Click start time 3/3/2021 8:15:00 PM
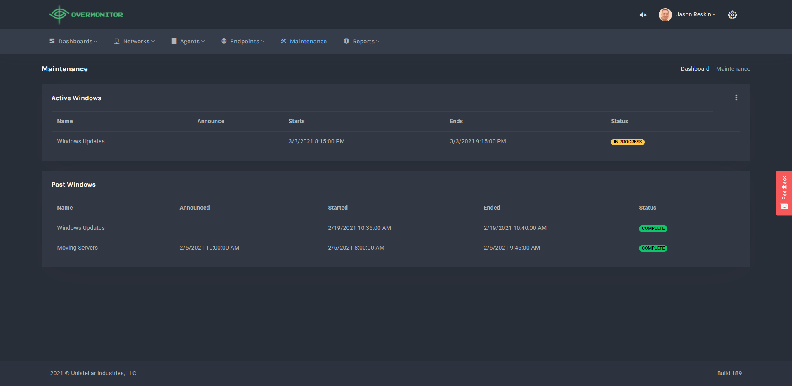The width and height of the screenshot is (792, 386). click(316, 141)
